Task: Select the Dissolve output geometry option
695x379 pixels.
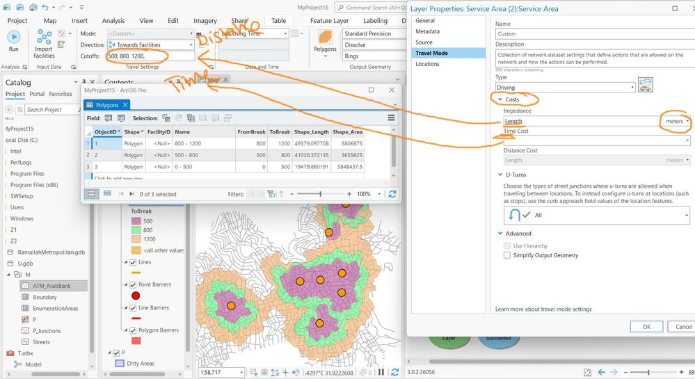Action: point(373,45)
